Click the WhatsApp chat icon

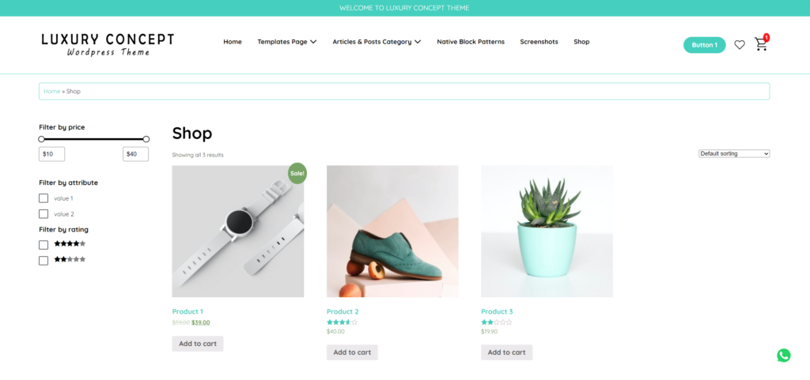coord(784,356)
